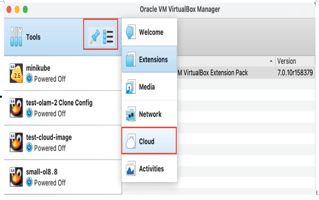Select the VirtualBox Extension Pack row
319x200 pixels.
coord(246,73)
